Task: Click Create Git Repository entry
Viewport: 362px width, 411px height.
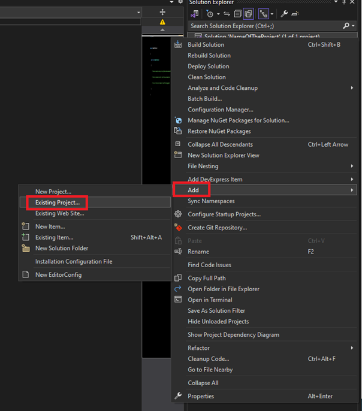Action: pos(217,228)
